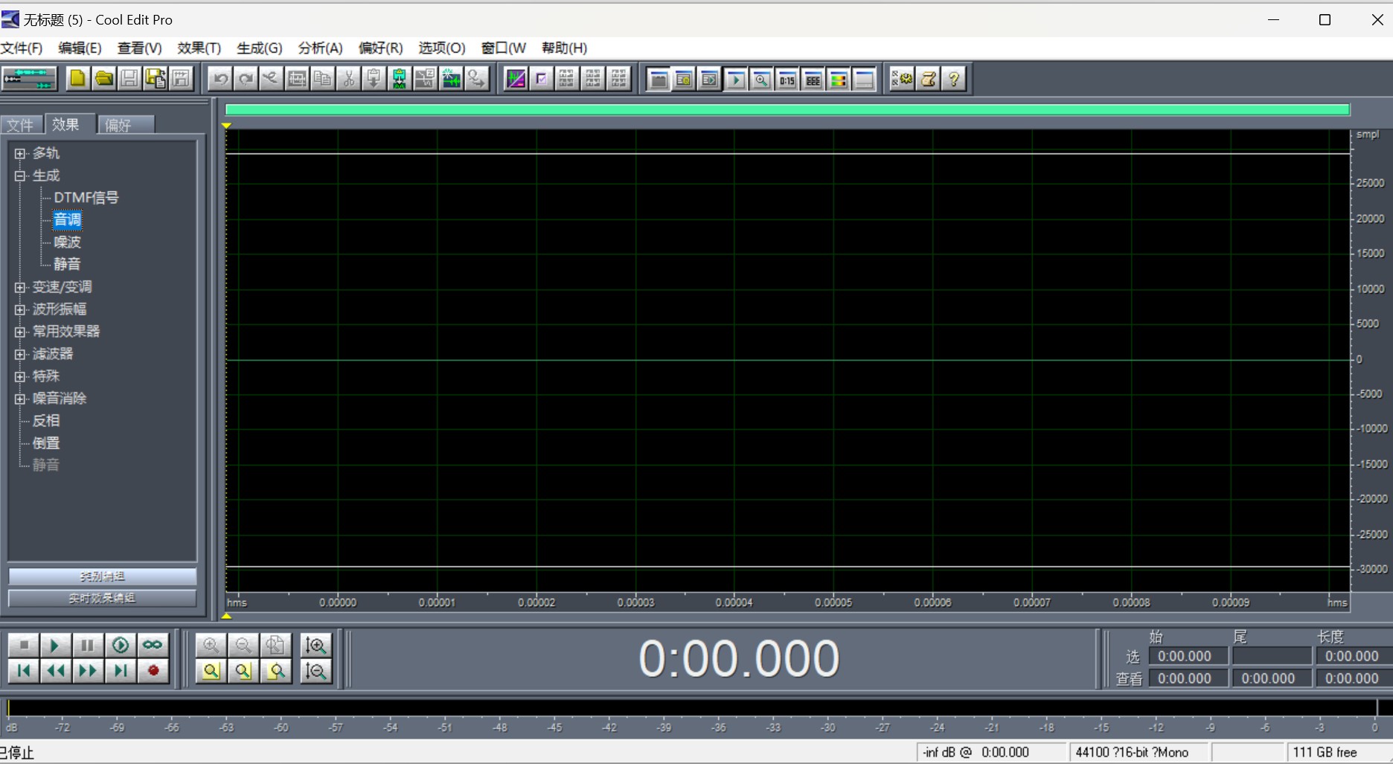Select 噪波 under 生成

(x=67, y=243)
